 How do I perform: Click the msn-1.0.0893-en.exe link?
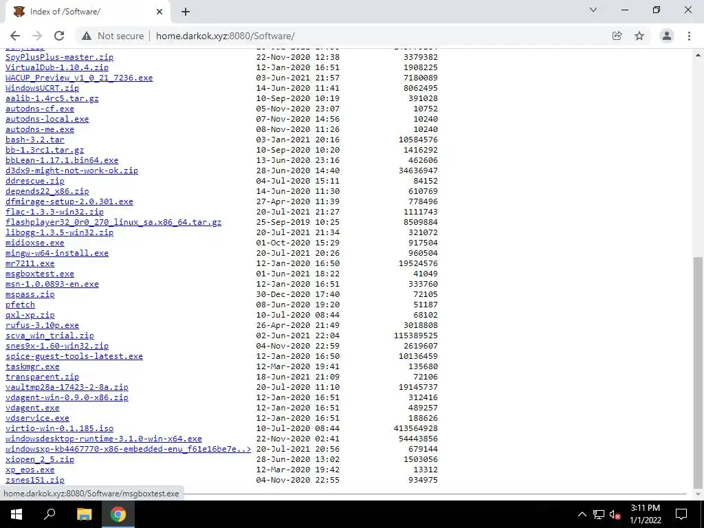pos(52,284)
